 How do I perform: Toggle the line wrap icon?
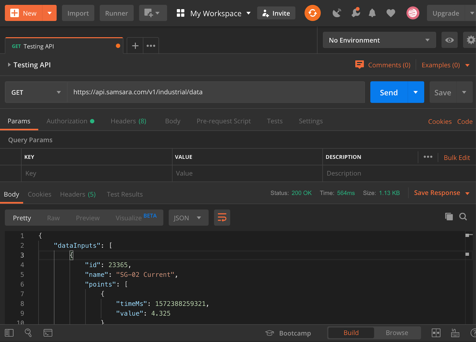[222, 218]
